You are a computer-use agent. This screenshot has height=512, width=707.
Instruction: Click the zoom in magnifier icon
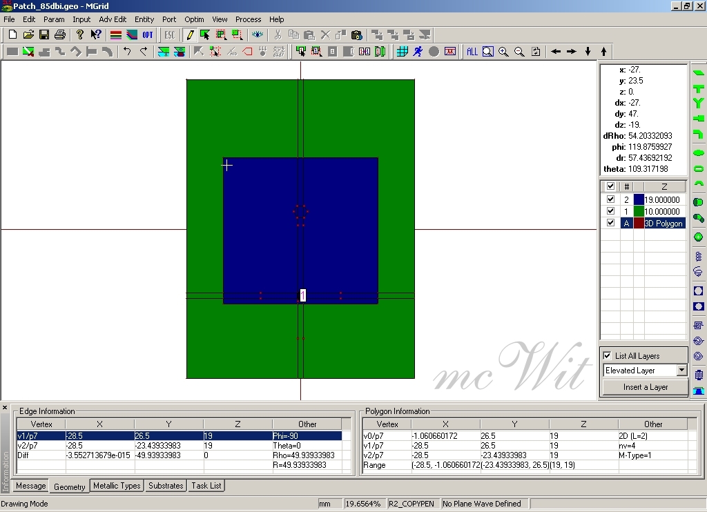(x=503, y=52)
